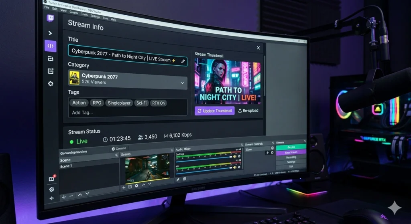Image resolution: width=411 pixels, height=224 pixels.
Task: Click the Cyberpunk gameplay preview thumbnail
Action: click(147, 169)
